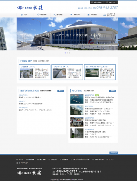Screen dimensions: 137x181
Task: Click the company logo in the header
Action: tap(30, 8)
